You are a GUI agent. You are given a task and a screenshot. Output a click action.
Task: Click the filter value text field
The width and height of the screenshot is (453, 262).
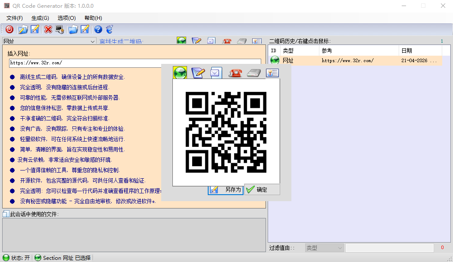390,248
